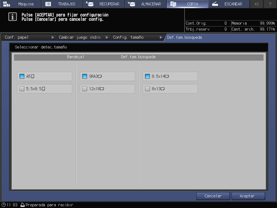The width and height of the screenshot is (277, 208).
Task: Open the RECUPERAR tab
Action: [104, 4]
